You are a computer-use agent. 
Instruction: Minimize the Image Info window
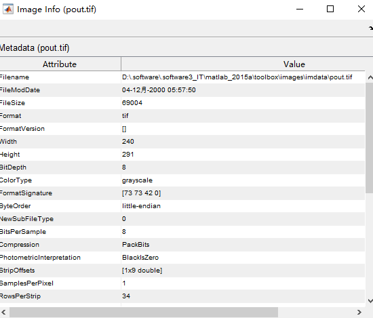[300, 9]
